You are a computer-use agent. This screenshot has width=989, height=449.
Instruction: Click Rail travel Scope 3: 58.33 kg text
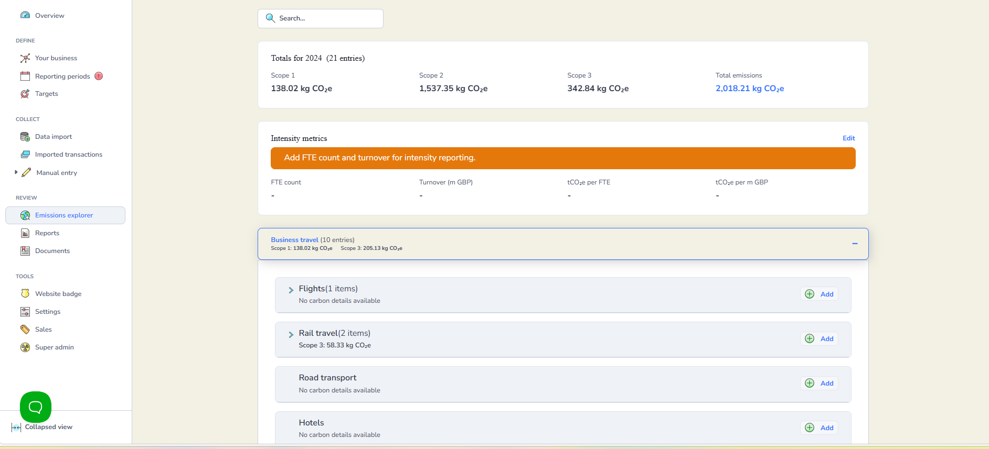(335, 345)
